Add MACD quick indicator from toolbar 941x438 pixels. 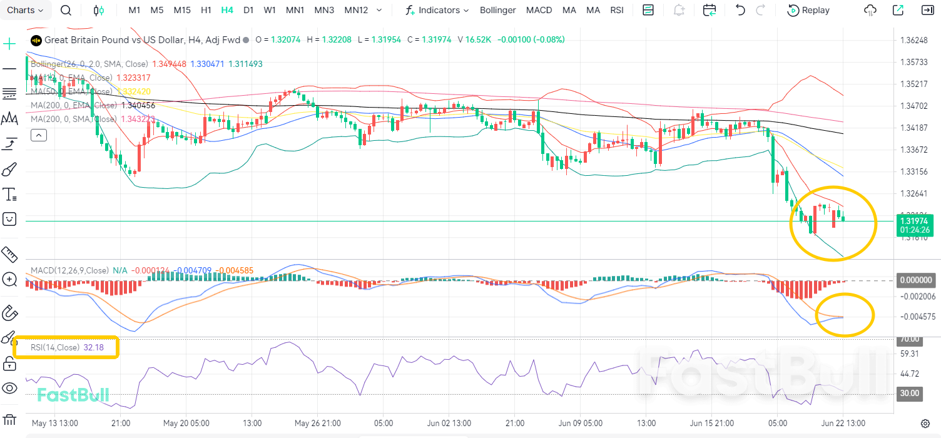tap(539, 10)
